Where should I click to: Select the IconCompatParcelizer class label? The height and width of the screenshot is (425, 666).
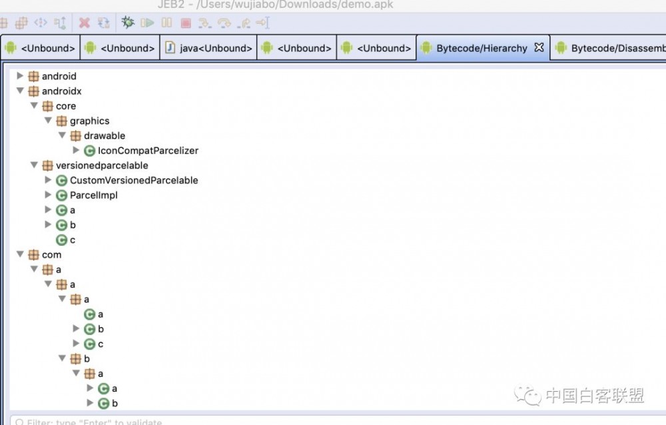149,151
